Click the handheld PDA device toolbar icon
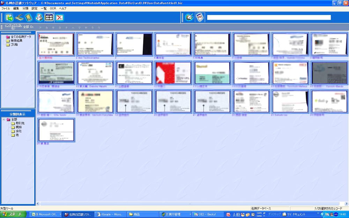Viewport: 349px width, 218px height. [28, 17]
